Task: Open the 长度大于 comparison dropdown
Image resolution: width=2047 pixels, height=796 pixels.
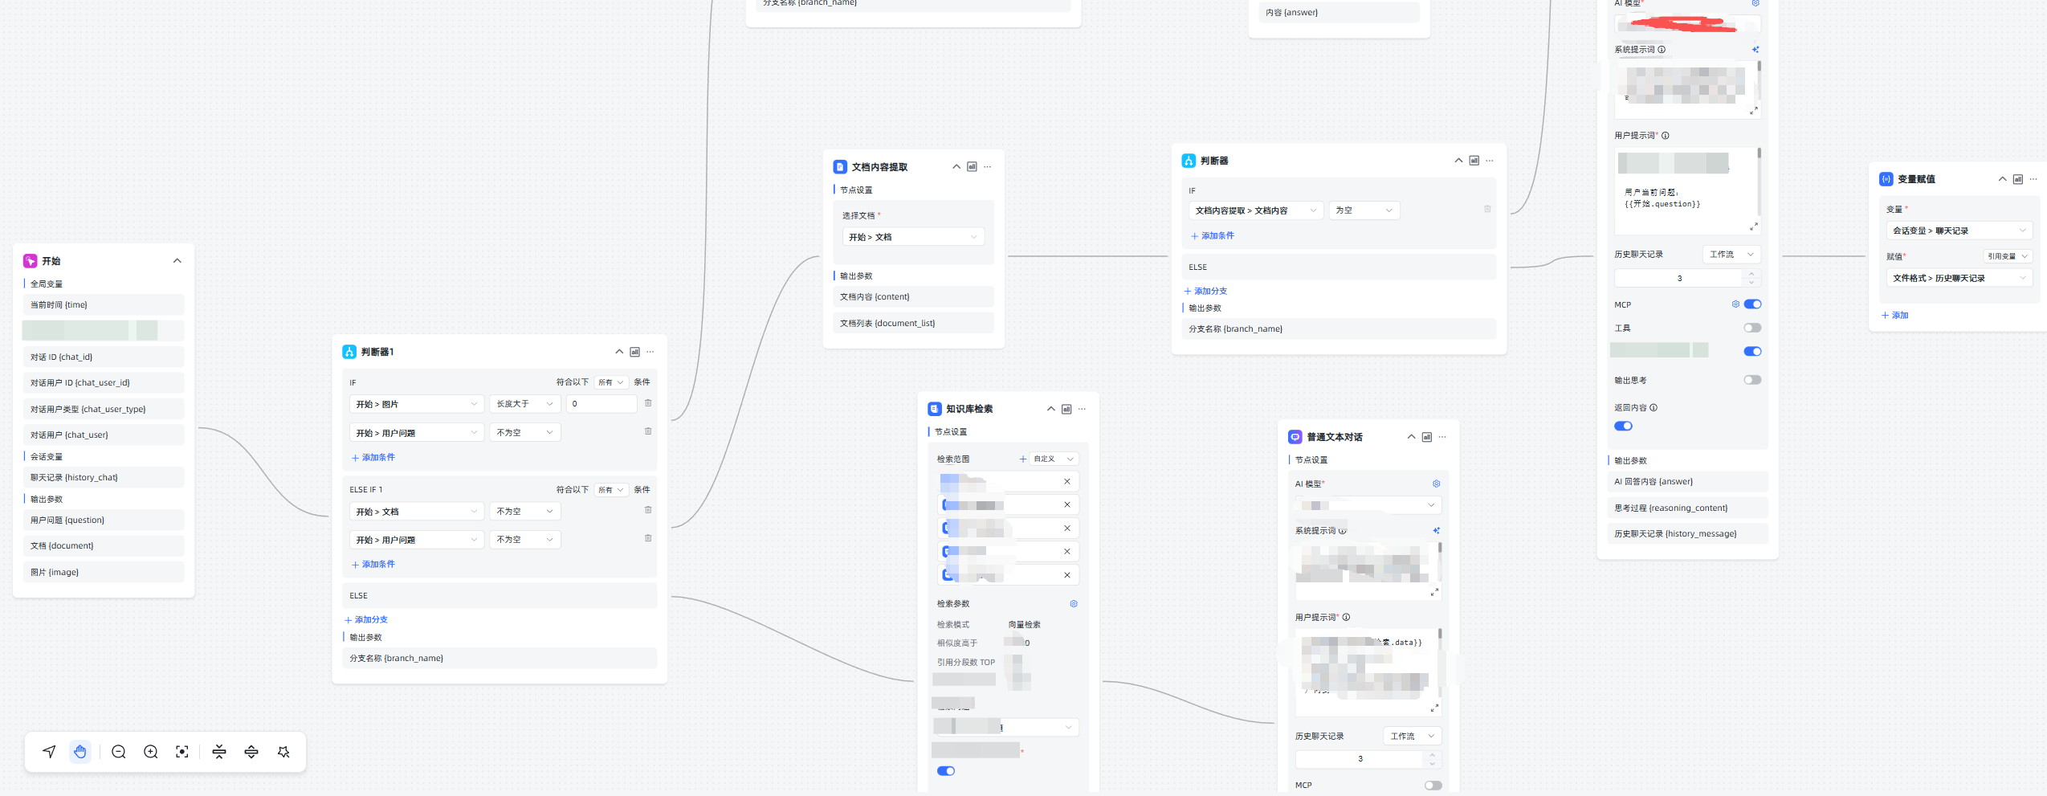Action: [x=524, y=404]
